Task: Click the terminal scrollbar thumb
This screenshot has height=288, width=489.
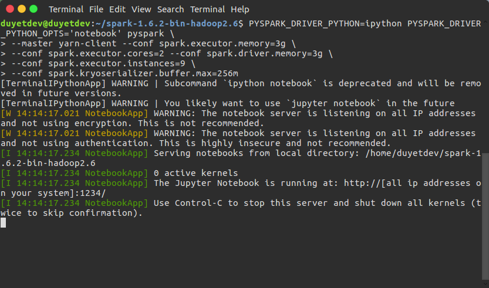Action: (485, 216)
